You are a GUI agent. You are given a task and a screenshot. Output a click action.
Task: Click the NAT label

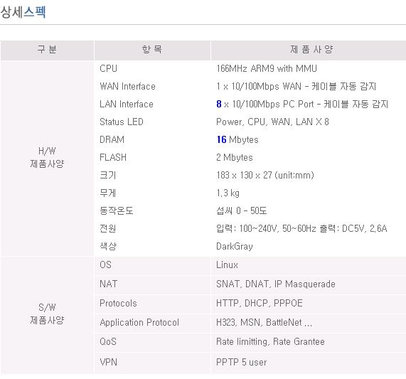tap(109, 284)
